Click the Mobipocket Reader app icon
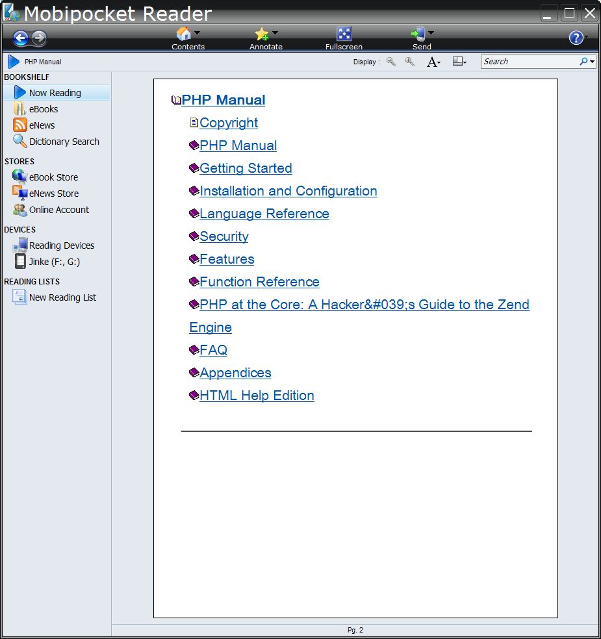 click(12, 13)
